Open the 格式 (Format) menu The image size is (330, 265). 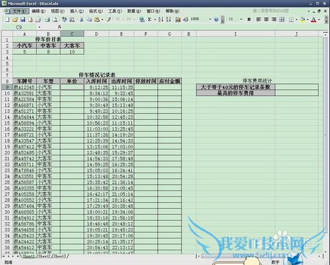(96, 11)
